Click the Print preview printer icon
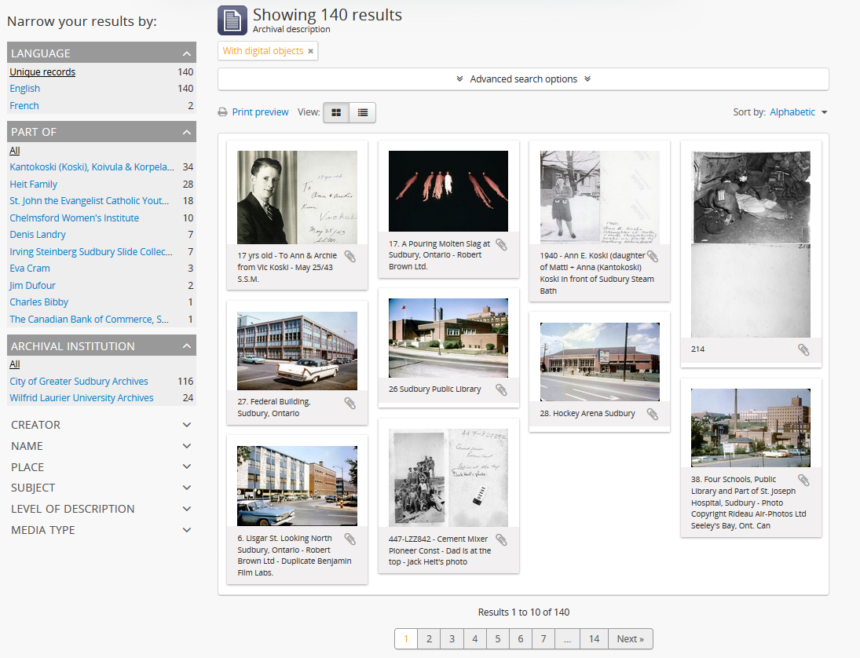This screenshot has height=658, width=860. 223,112
